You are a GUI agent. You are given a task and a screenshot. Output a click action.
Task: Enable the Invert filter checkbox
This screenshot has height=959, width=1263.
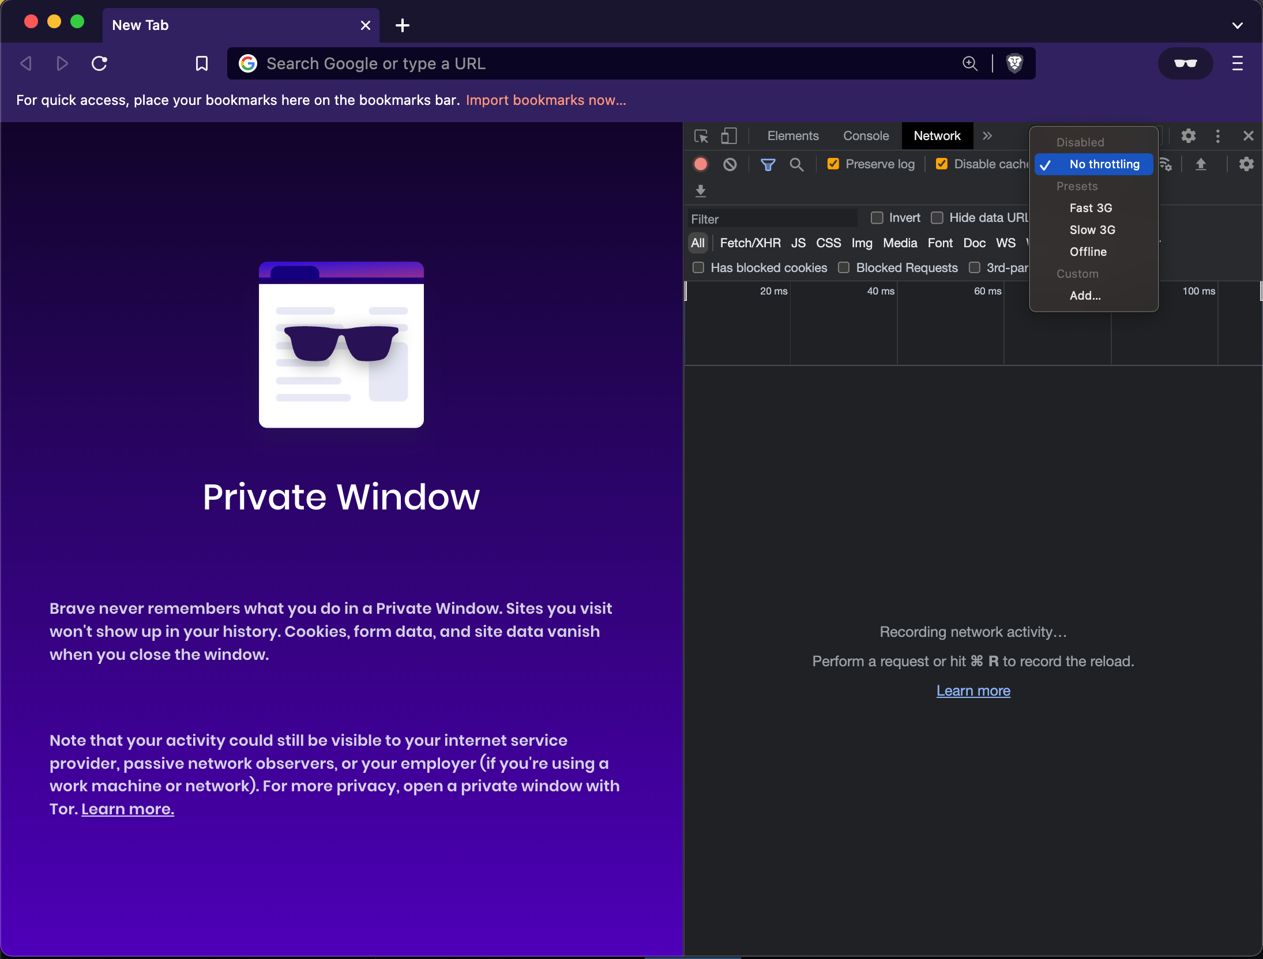[x=877, y=218]
